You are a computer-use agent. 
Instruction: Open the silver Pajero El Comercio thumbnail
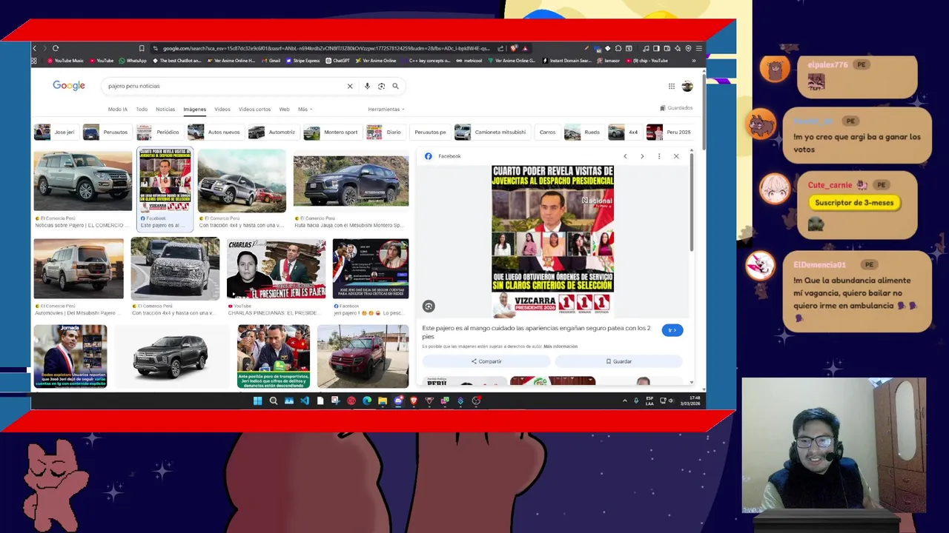point(82,181)
